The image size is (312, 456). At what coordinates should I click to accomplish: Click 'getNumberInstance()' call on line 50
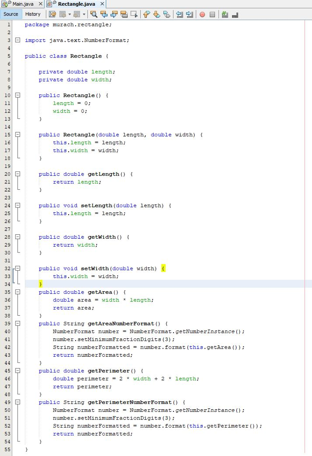coord(208,410)
